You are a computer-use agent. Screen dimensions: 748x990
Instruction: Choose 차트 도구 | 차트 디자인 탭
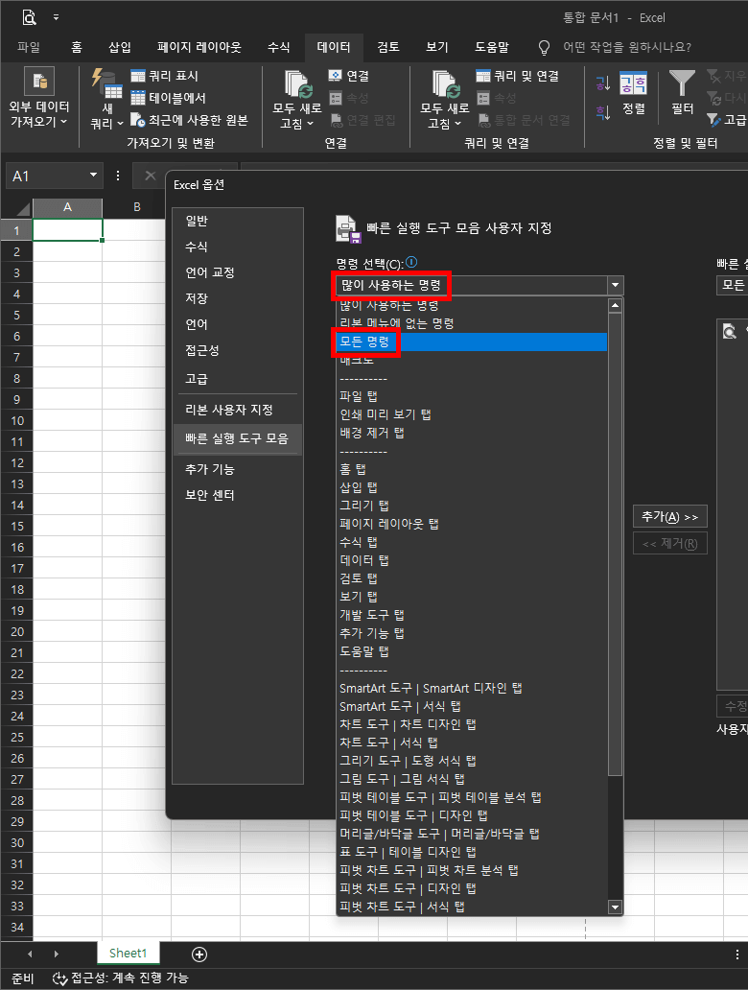pyautogui.click(x=472, y=725)
